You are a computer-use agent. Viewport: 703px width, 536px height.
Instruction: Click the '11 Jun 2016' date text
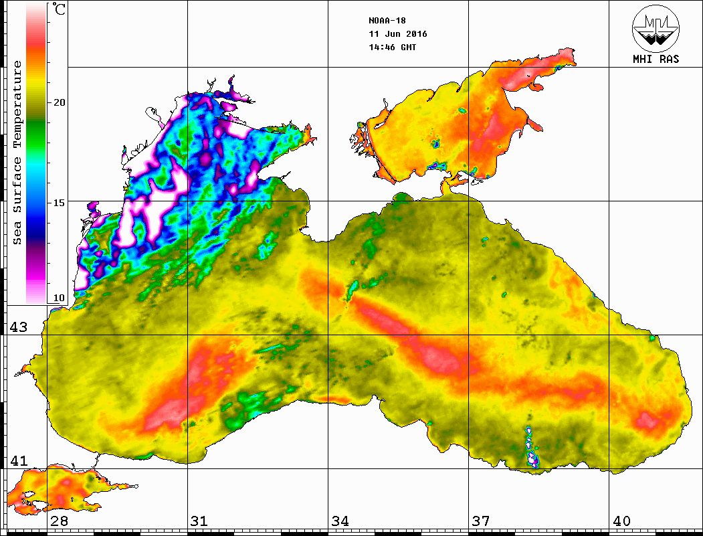[398, 34]
